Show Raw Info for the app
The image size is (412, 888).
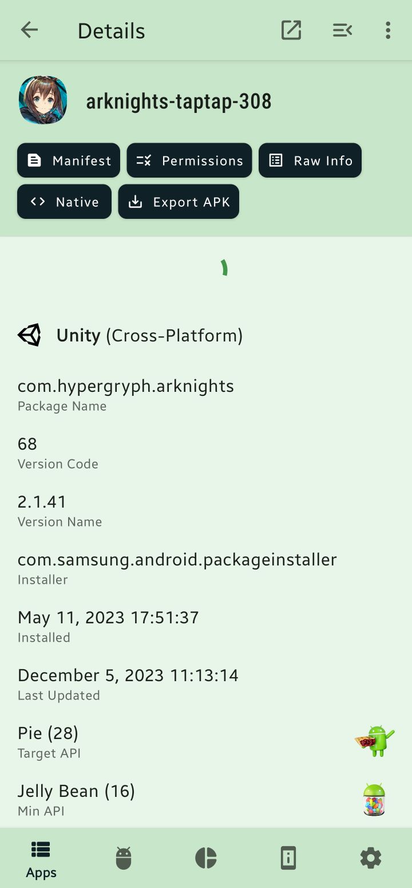pyautogui.click(x=310, y=160)
